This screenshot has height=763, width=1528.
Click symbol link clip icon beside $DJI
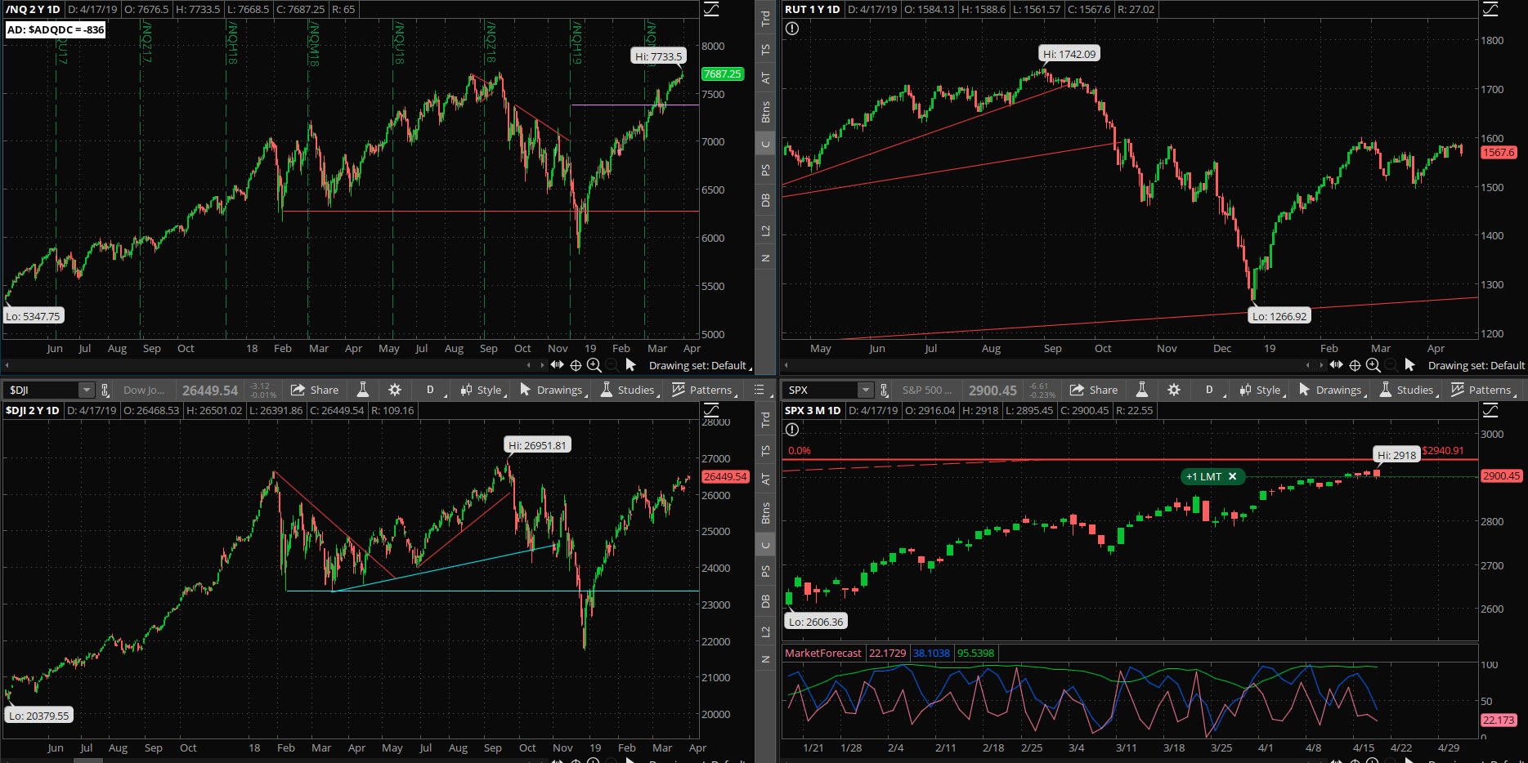pyautogui.click(x=105, y=390)
